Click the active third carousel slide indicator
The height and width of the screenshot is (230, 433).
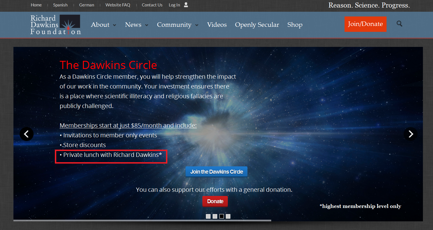222,216
